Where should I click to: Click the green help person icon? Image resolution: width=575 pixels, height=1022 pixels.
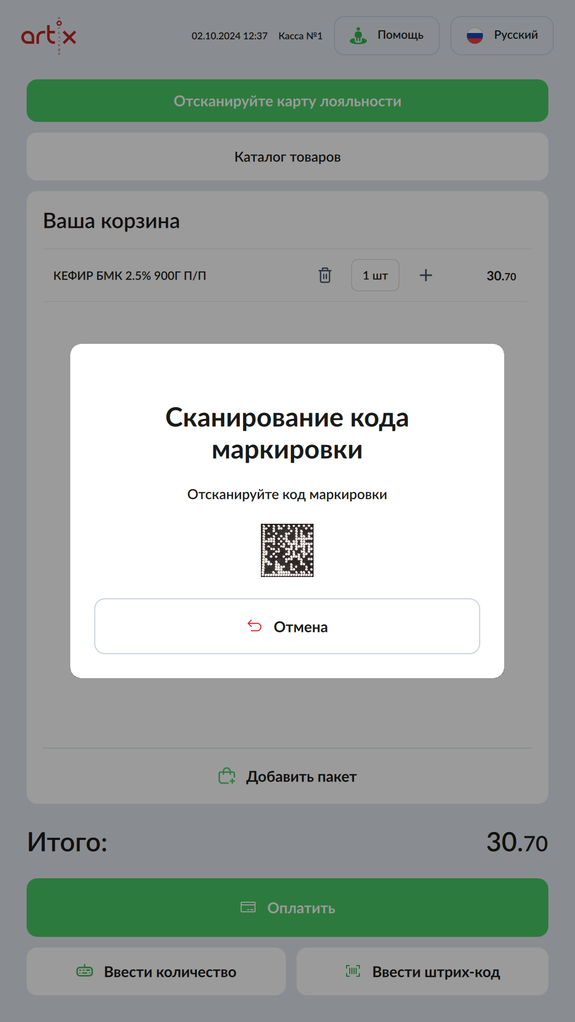(358, 36)
